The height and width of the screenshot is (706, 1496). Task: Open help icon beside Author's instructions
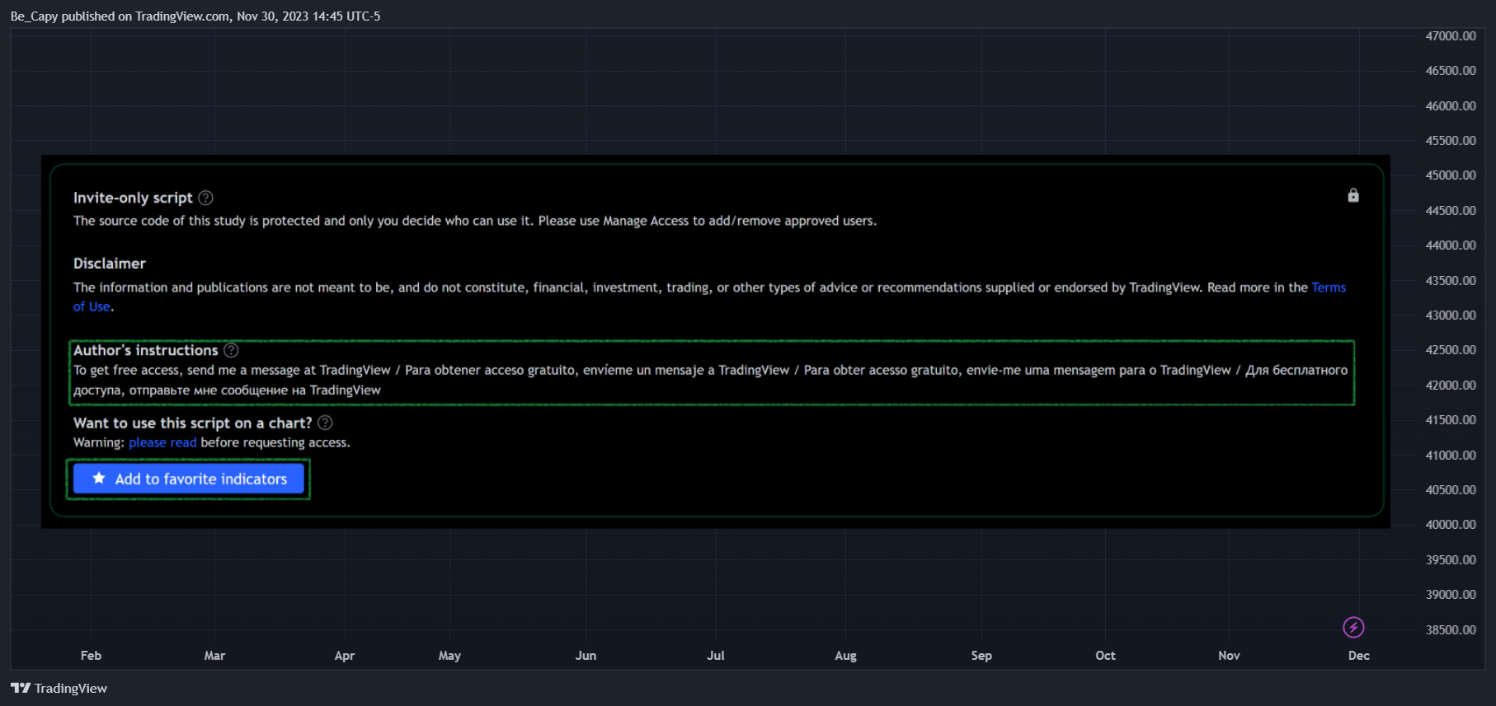click(x=232, y=350)
